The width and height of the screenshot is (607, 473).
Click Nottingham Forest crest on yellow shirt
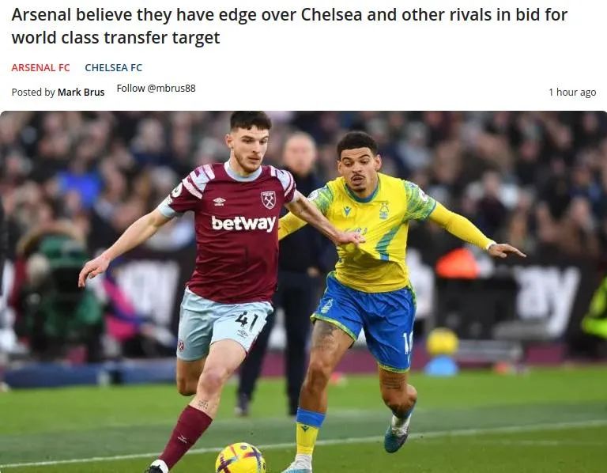pyautogui.click(x=383, y=211)
